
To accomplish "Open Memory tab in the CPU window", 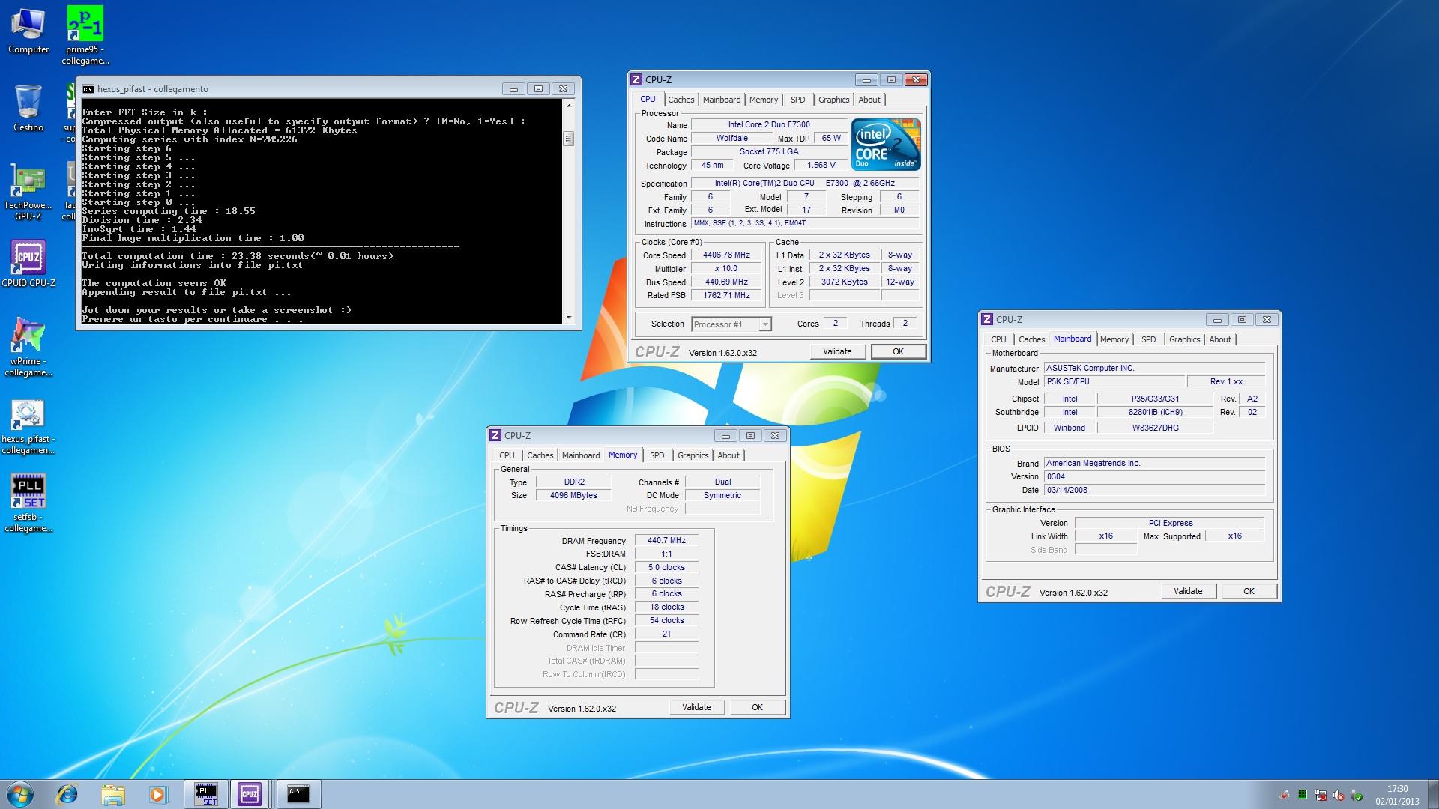I will click(764, 100).
